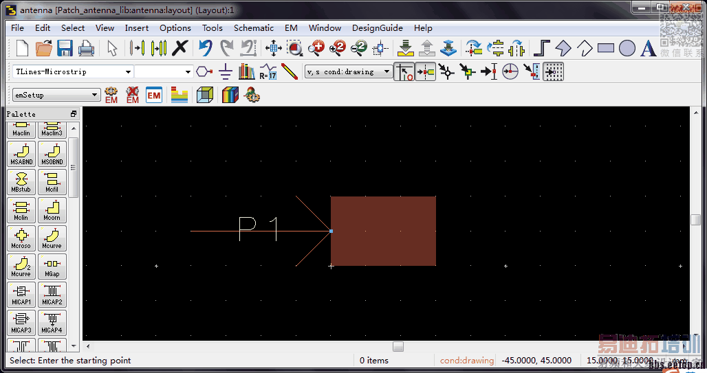Viewport: 707px width, 373px height.
Task: Open the Options menu
Action: point(175,28)
